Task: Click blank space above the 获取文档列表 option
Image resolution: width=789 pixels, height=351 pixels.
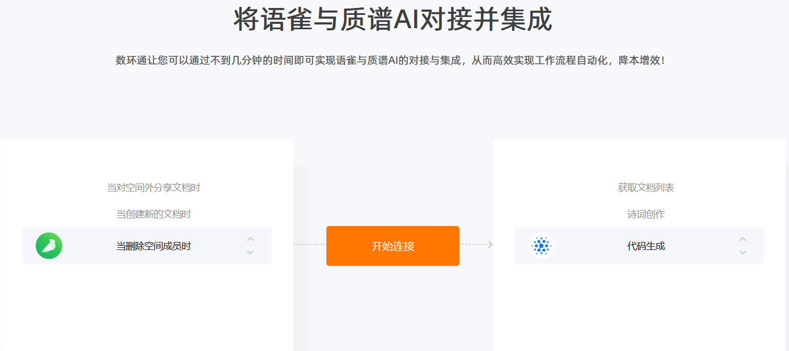Action: 639,160
